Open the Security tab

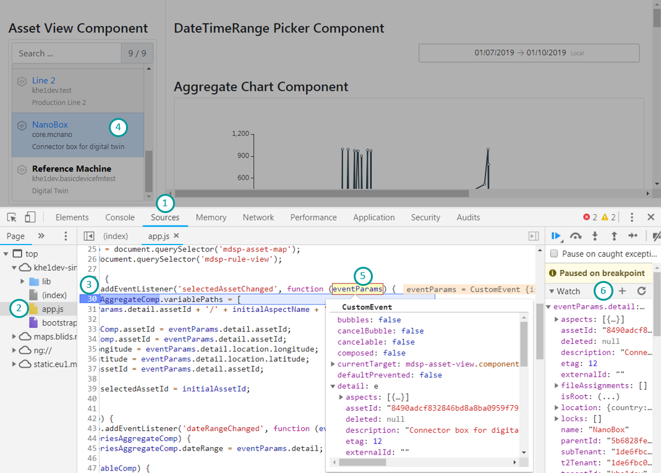(x=425, y=217)
